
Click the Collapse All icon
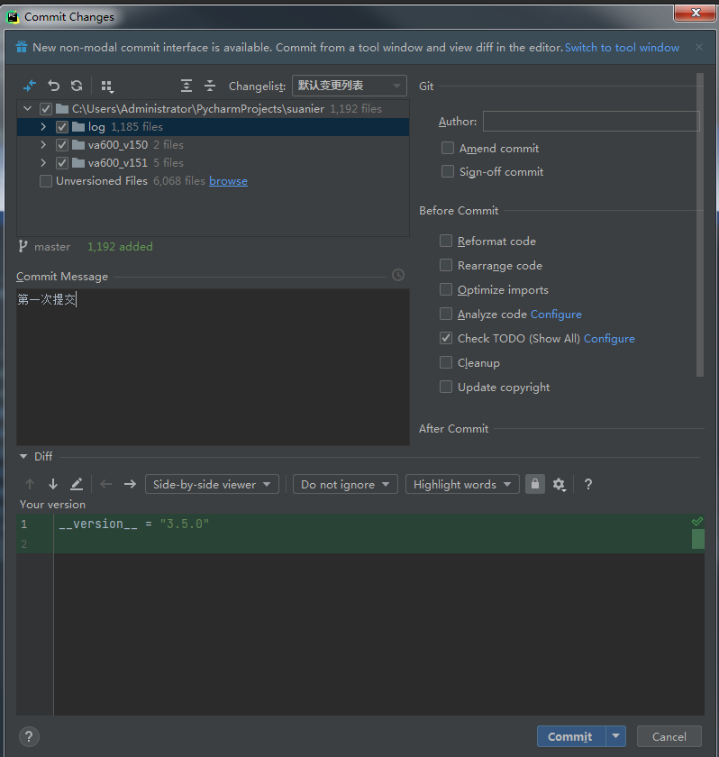210,86
